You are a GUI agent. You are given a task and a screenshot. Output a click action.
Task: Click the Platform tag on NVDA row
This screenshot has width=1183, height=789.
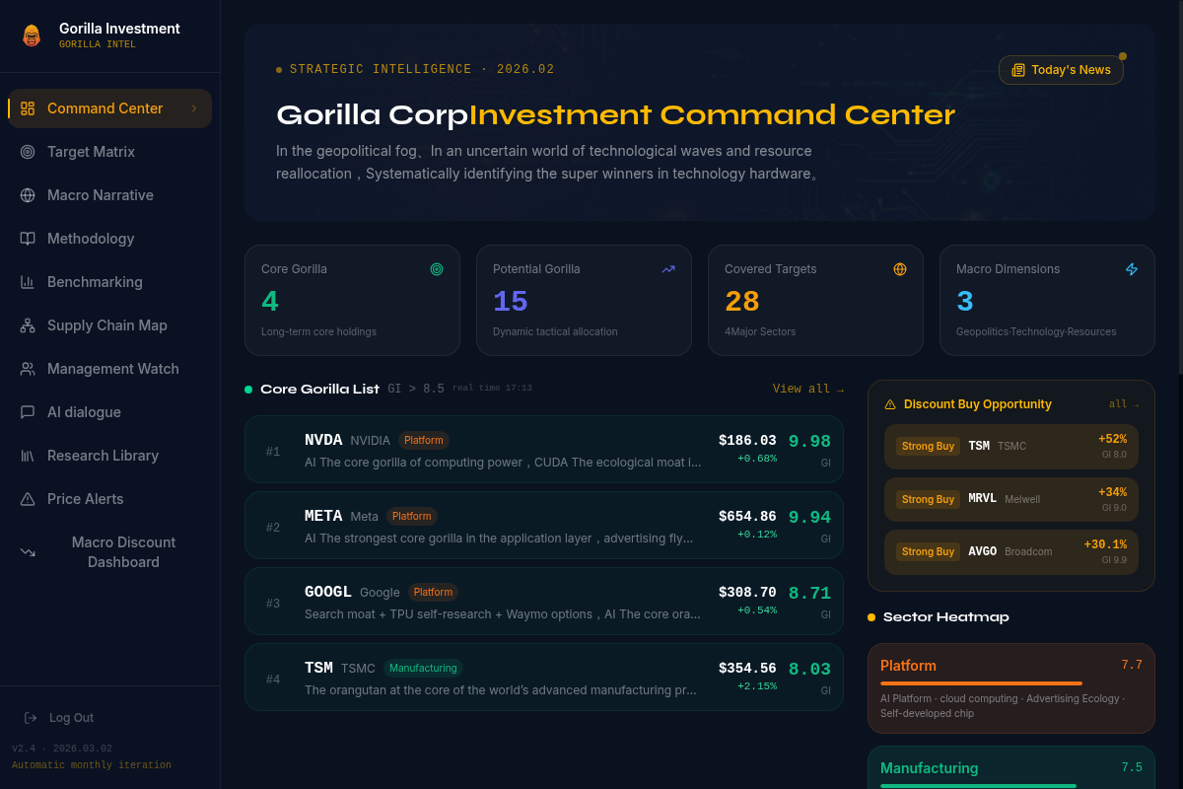(x=424, y=441)
